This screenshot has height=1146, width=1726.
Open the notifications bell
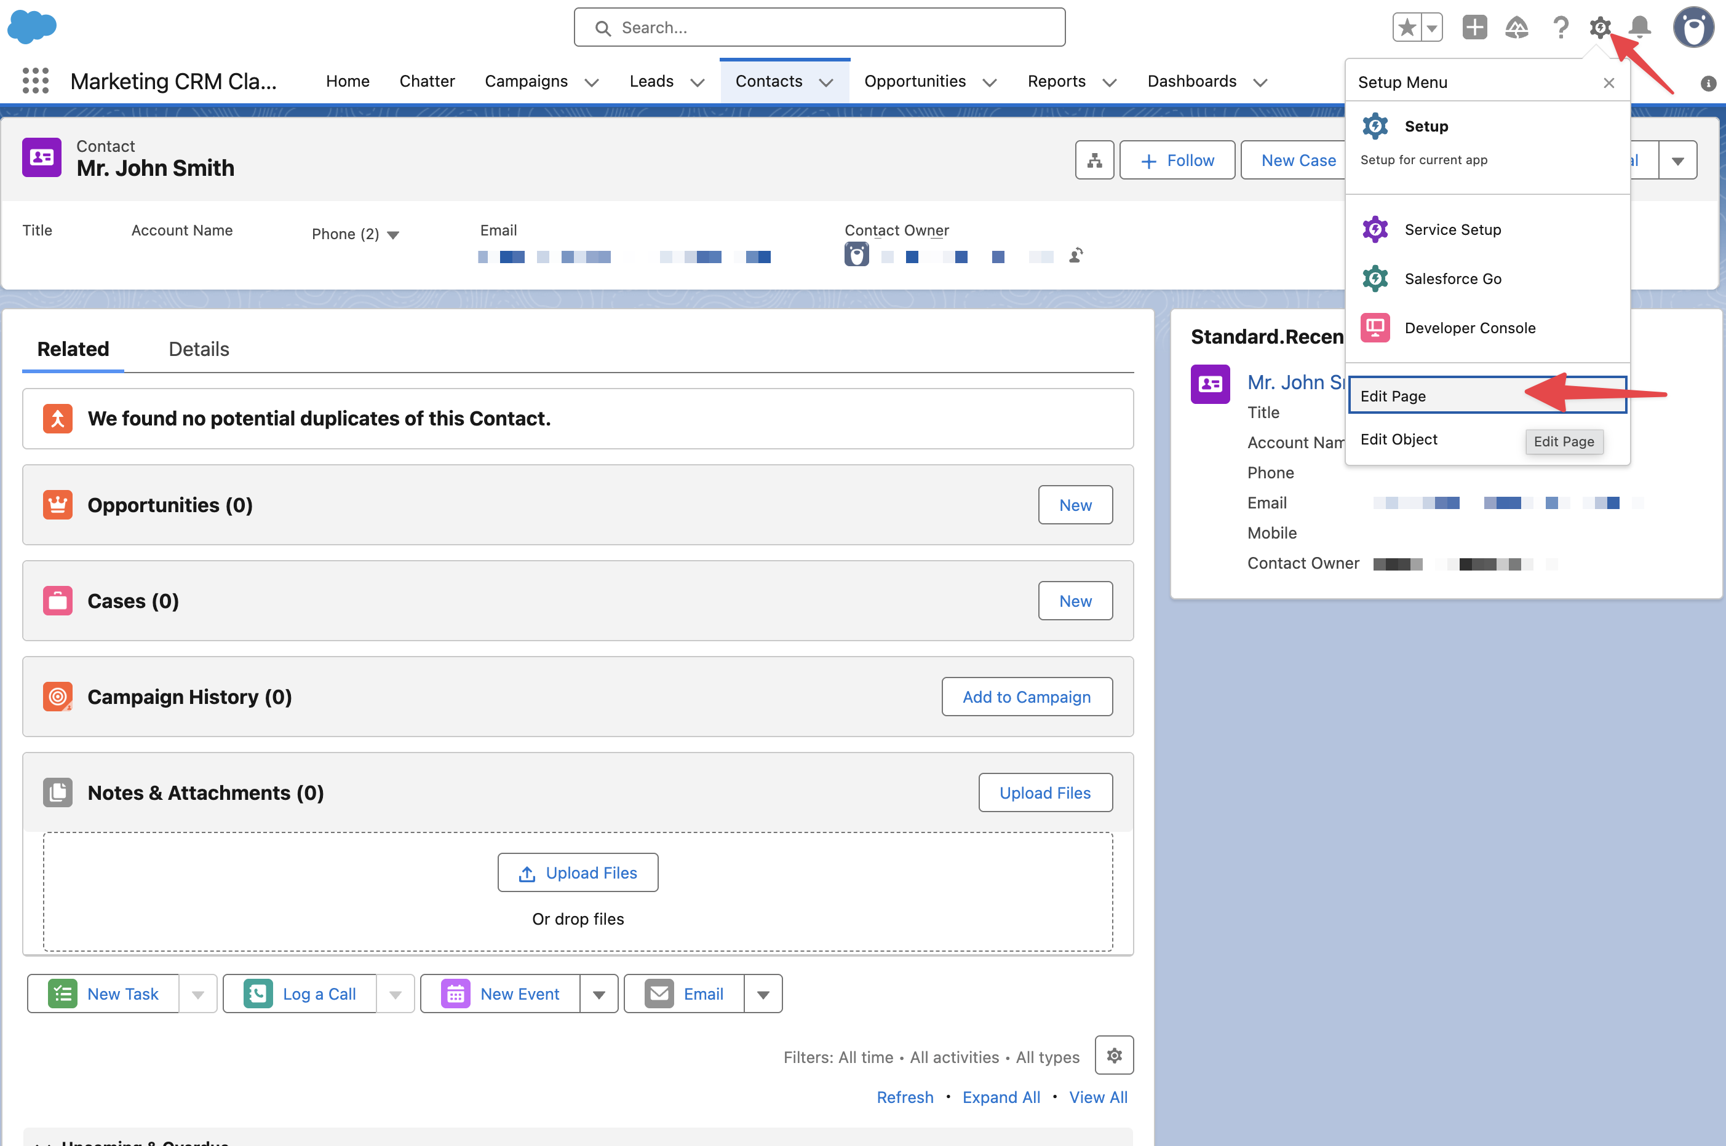(1640, 28)
